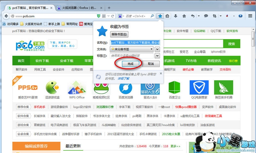Click the 爱奇艺PPS影音 app icon
256x153 pixels.
pos(28,87)
